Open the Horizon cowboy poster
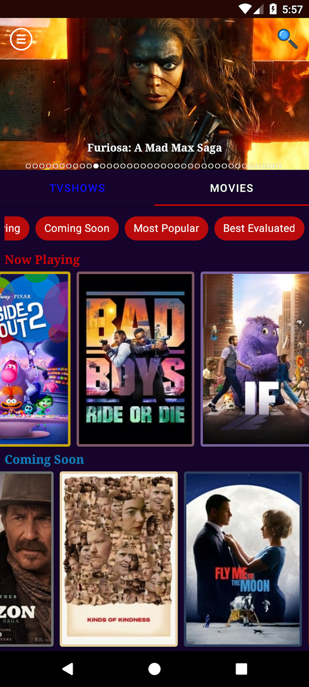Screen dimensions: 309x687 pyautogui.click(x=26, y=559)
